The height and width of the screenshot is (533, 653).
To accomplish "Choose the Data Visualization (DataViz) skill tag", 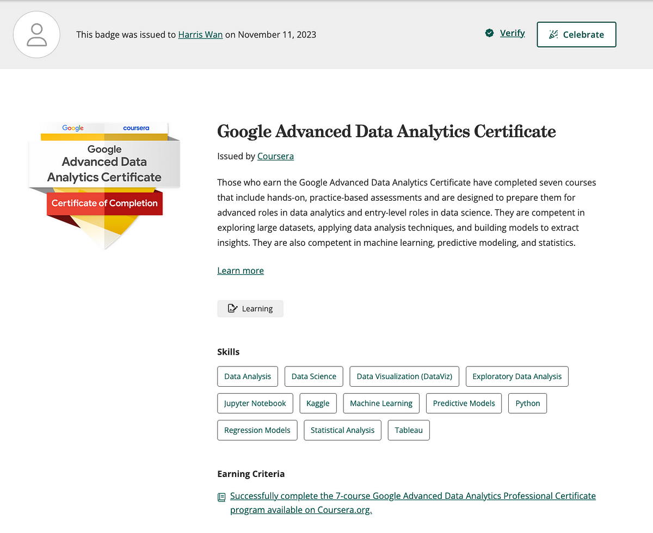I will (404, 376).
